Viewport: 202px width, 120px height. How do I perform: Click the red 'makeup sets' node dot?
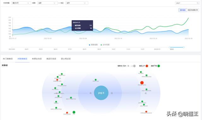(x=57, y=80)
